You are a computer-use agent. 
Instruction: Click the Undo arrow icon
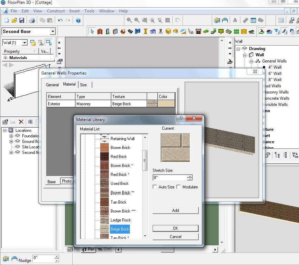click(x=60, y=21)
